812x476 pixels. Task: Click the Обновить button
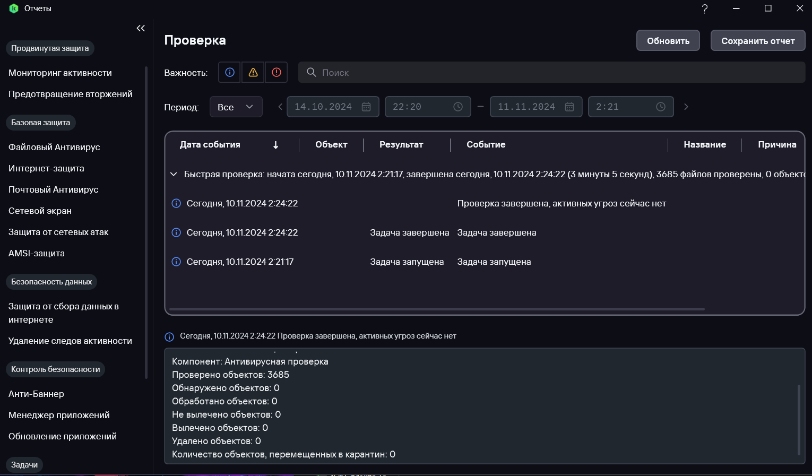click(668, 41)
